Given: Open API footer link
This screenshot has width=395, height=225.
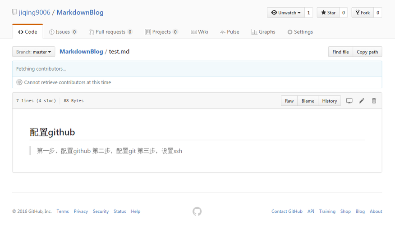Looking at the screenshot, I should coord(311,211).
